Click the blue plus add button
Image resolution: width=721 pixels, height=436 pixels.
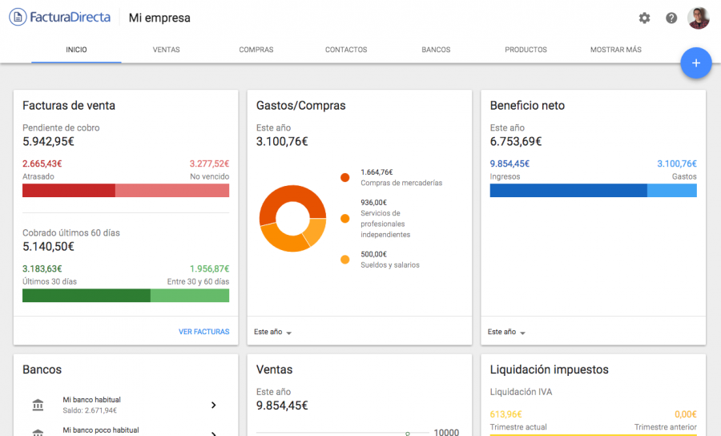(695, 63)
